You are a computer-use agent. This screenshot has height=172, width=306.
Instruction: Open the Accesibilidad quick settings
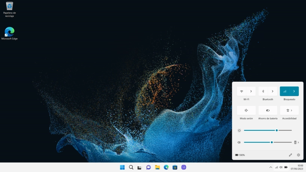pos(289,111)
